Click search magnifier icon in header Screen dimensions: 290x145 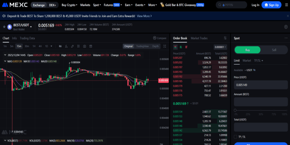pyautogui.click(x=220, y=5)
